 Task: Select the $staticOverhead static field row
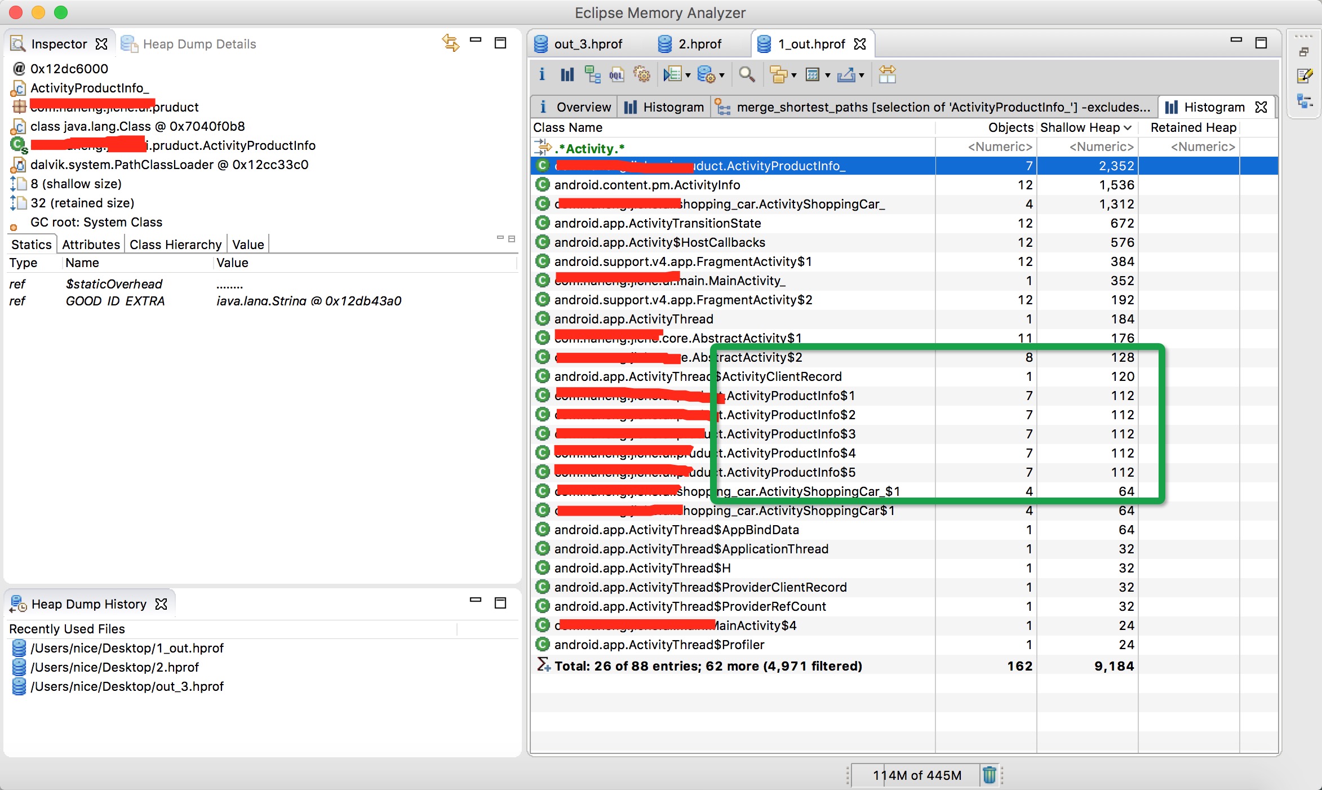262,284
